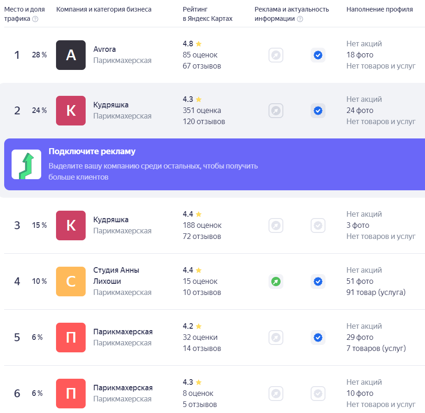Click '10 отзывов' text
The height and width of the screenshot is (413, 425).
[202, 293]
